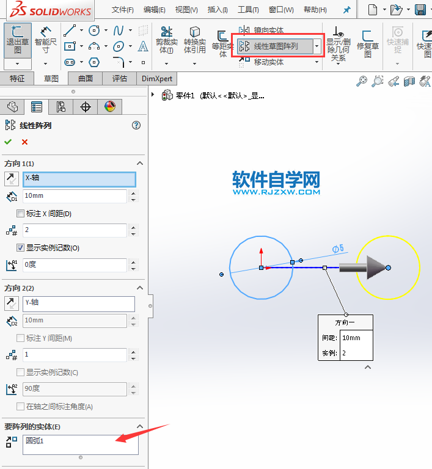Expand the 零件1 flyout tree arrow

pos(153,95)
